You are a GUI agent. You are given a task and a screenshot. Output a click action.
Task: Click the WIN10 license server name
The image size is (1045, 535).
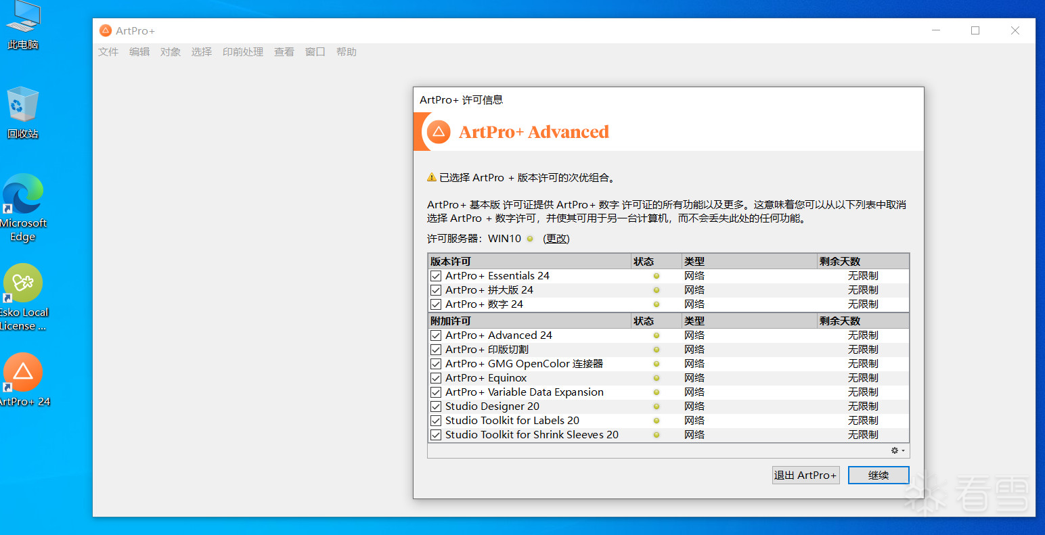click(x=504, y=239)
